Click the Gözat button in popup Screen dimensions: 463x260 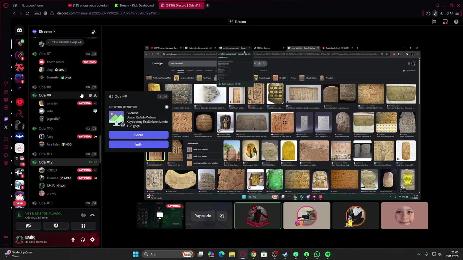139,135
